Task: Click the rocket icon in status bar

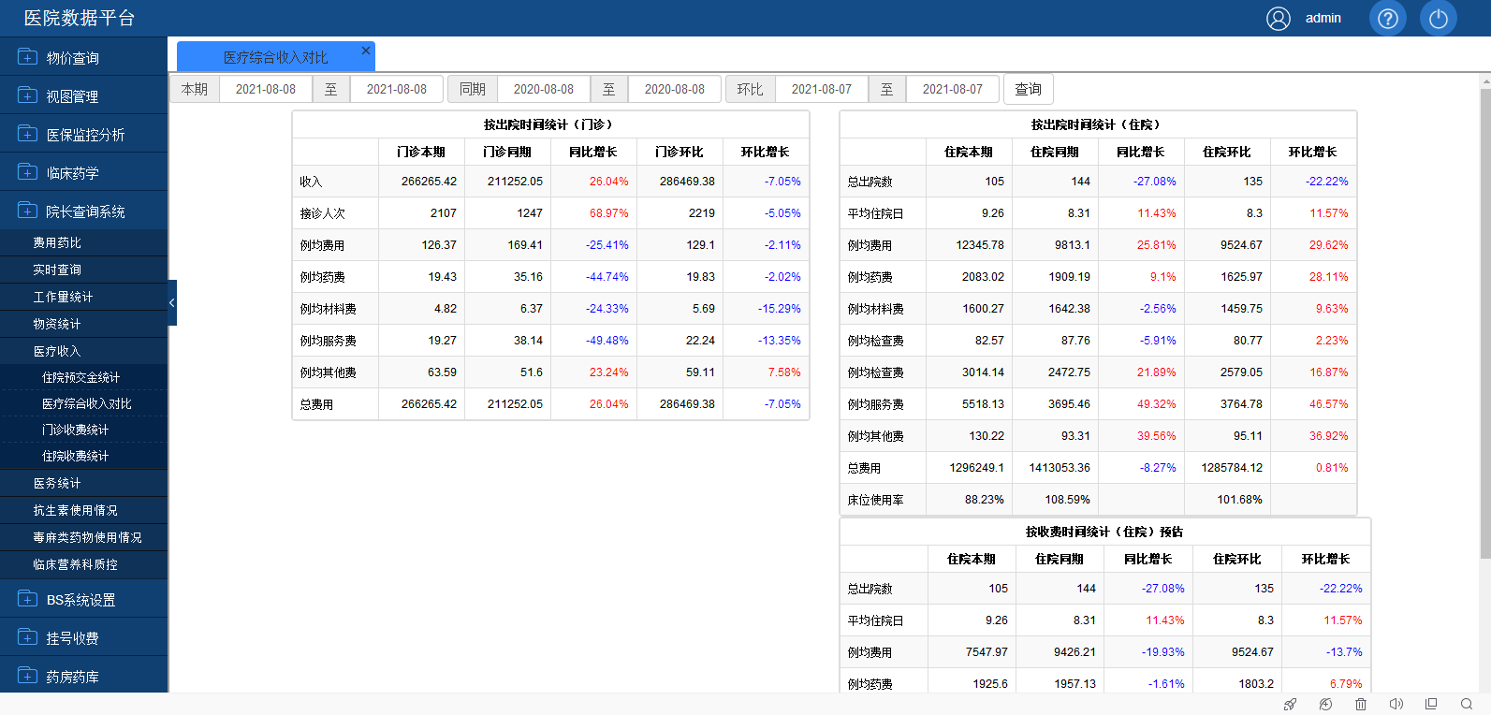Action: (1290, 704)
